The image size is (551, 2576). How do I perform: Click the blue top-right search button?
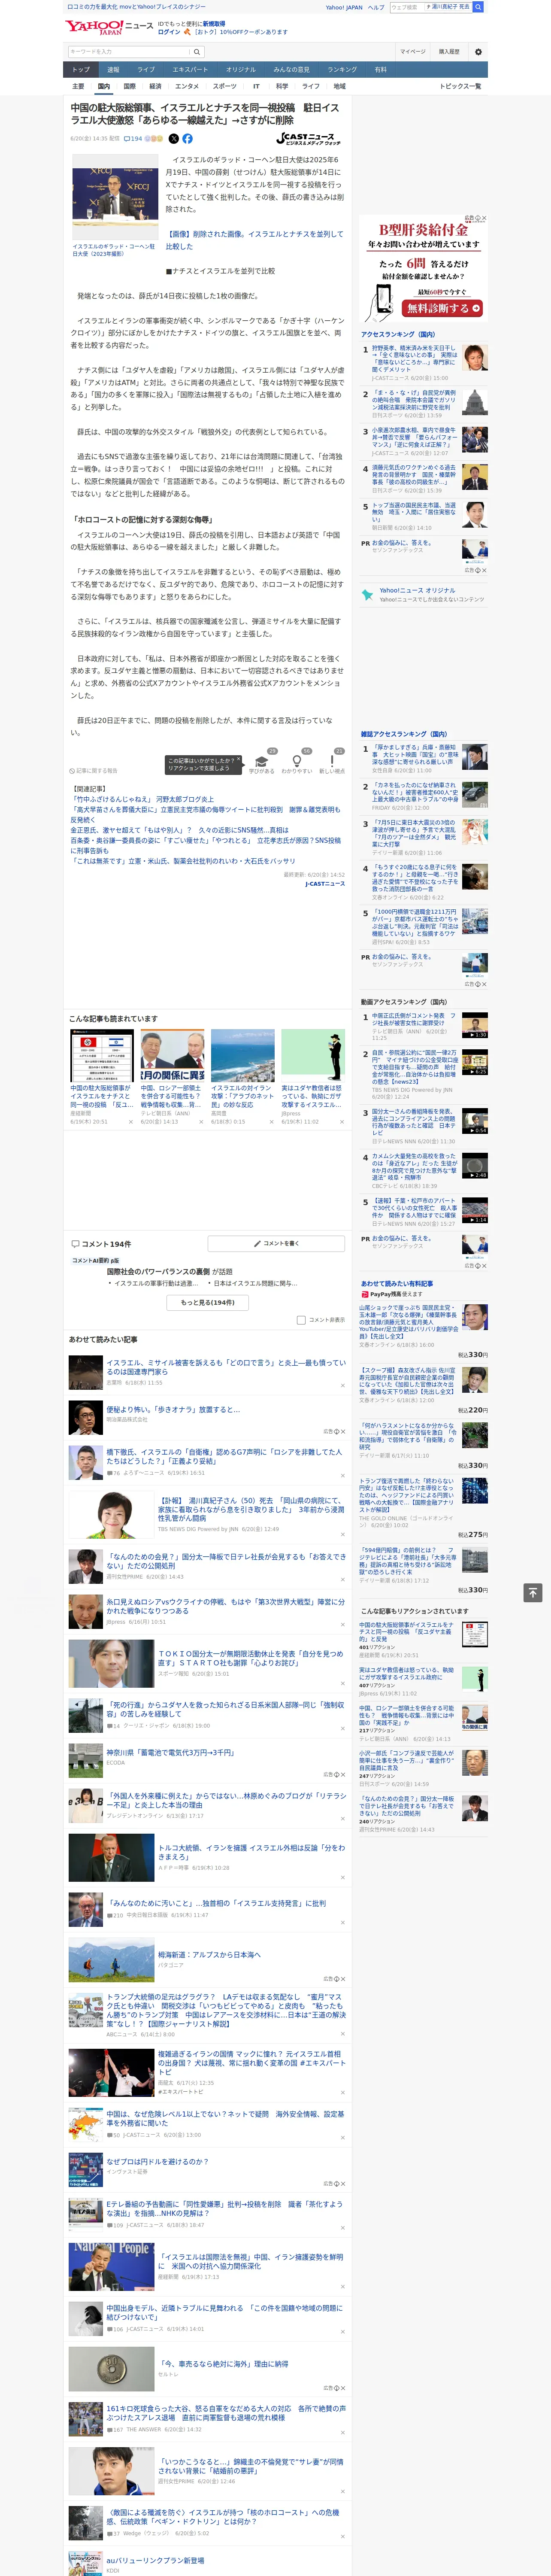[x=478, y=7]
